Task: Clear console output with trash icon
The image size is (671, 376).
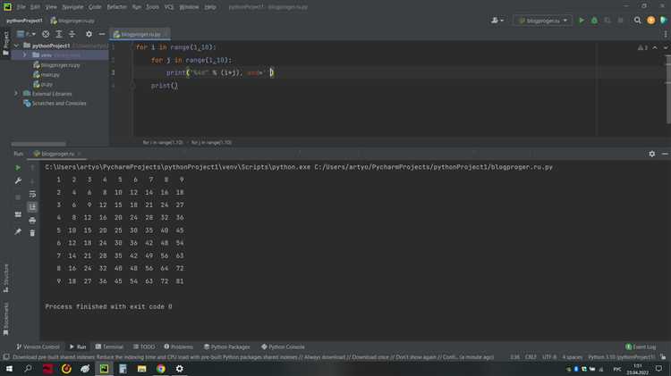Action: [x=33, y=232]
